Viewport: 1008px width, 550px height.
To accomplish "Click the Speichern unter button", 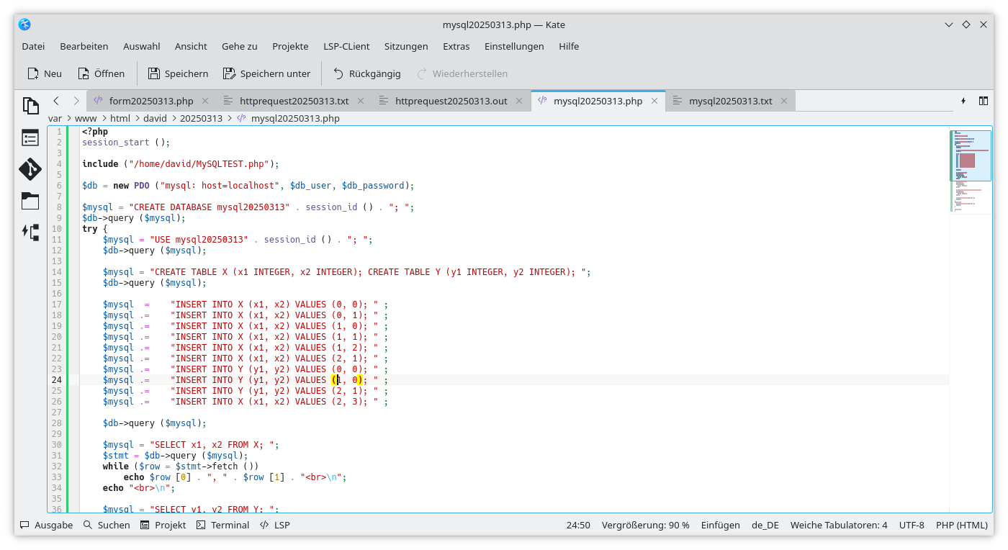I will point(266,73).
